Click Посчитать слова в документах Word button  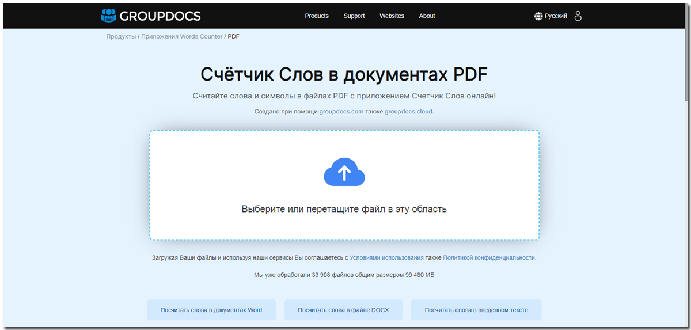211,310
